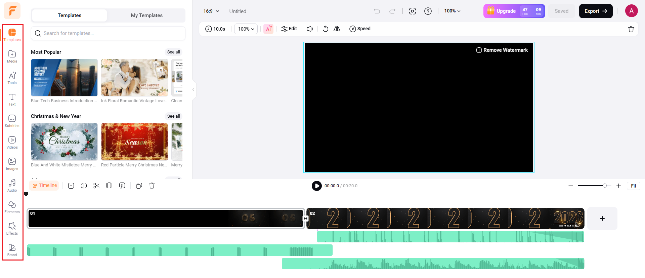The height and width of the screenshot is (278, 645).
Task: Open the 16:9 aspect ratio dropdown
Action: [x=211, y=11]
